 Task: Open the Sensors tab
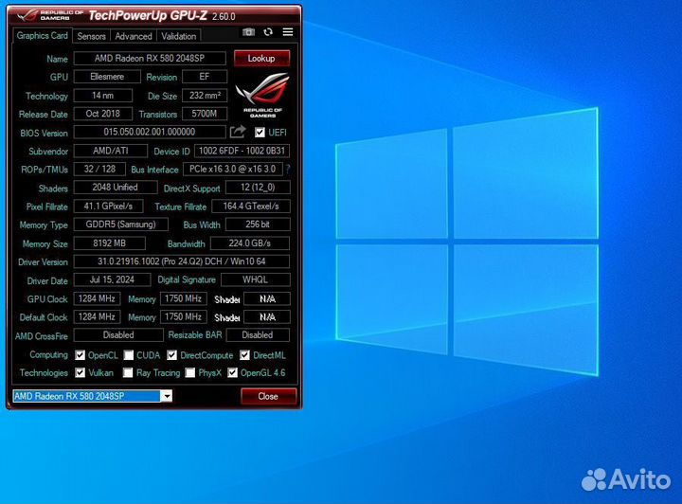coord(91,36)
